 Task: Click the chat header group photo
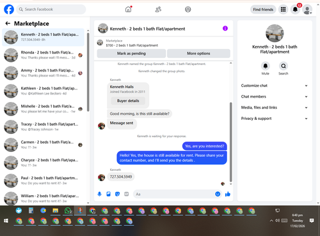click(x=103, y=29)
